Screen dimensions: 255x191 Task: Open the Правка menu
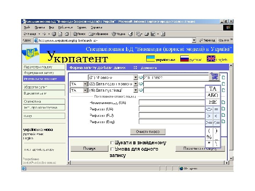[40, 27]
